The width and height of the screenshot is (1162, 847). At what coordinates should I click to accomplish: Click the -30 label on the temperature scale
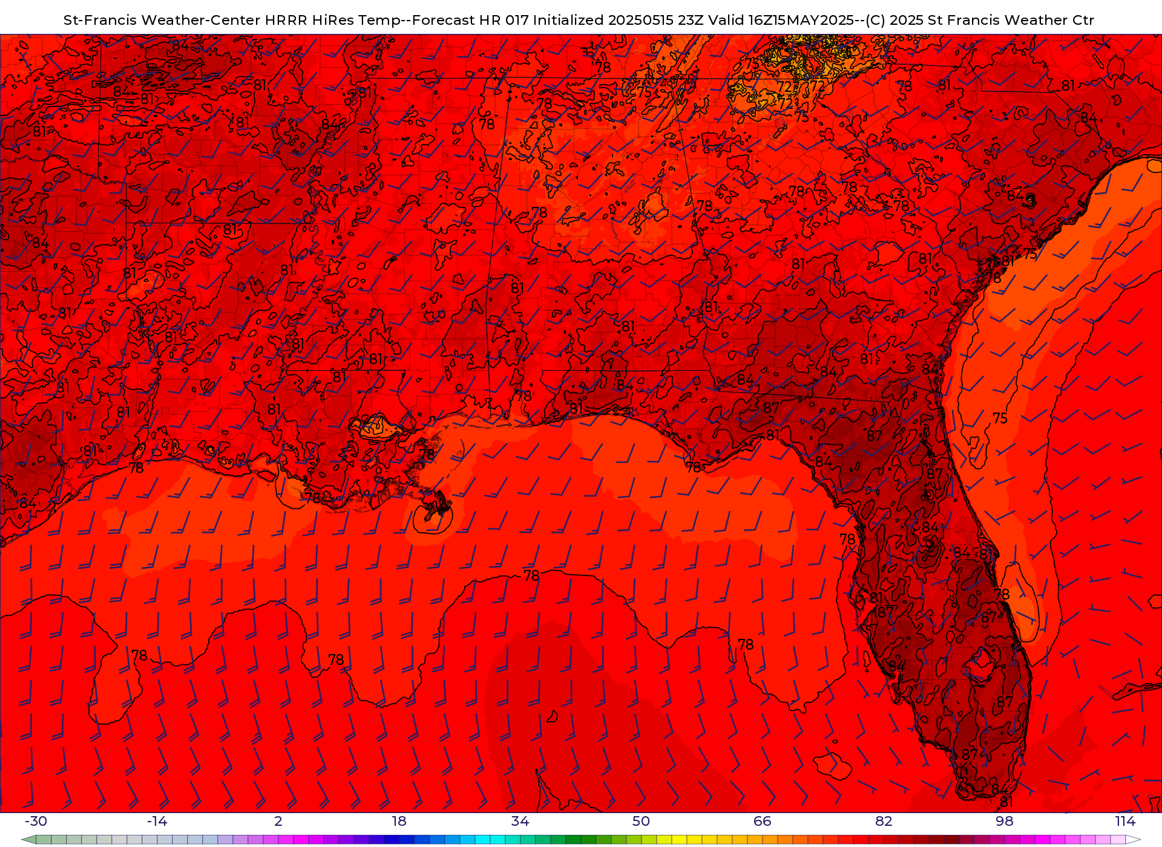36,821
